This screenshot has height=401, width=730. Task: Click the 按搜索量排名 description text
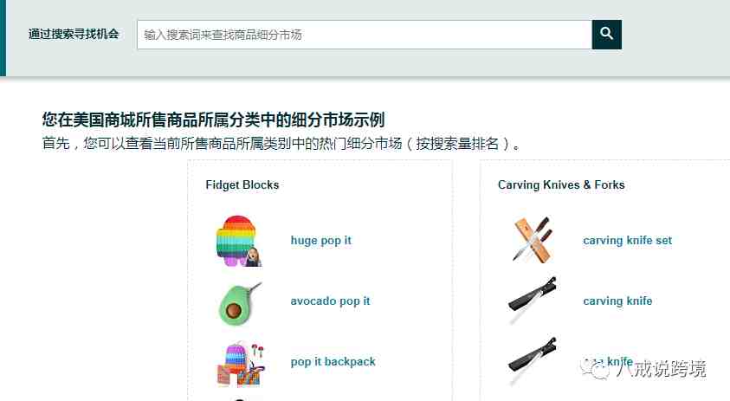(x=457, y=144)
